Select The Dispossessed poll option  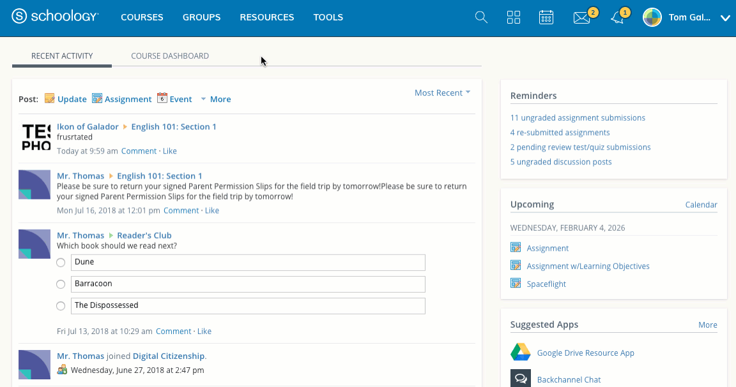[61, 306]
